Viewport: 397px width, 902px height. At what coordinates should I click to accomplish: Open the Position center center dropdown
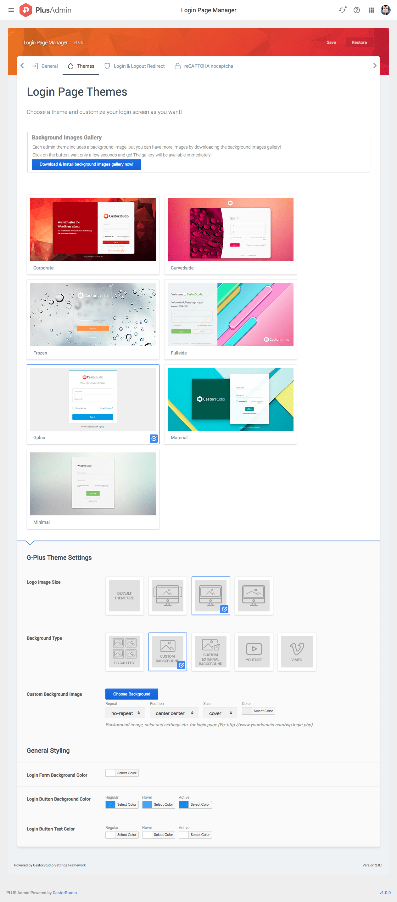click(x=174, y=713)
